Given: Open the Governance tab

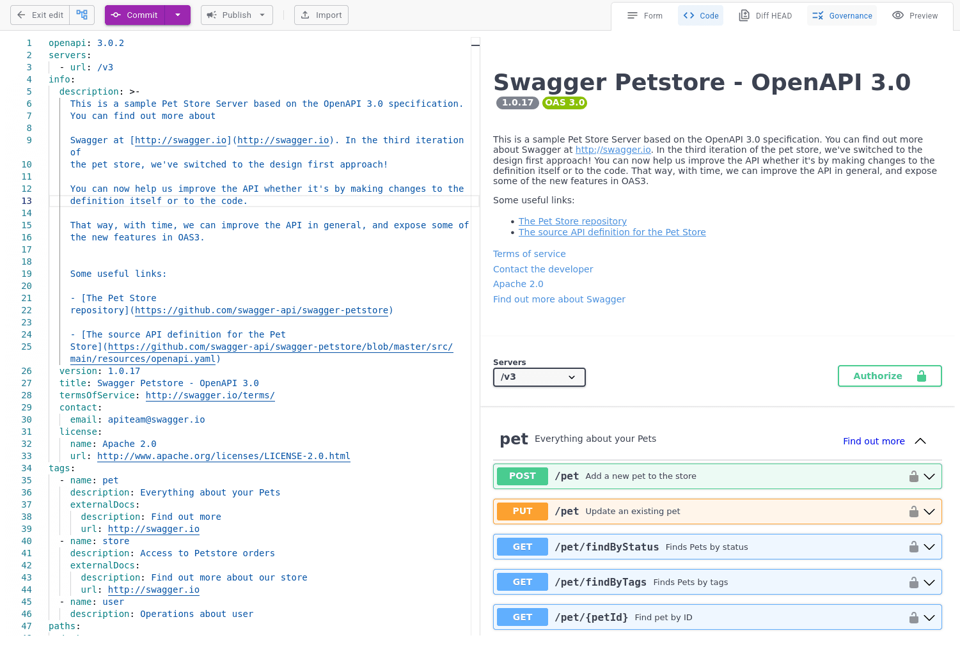Looking at the screenshot, I should click(842, 15).
